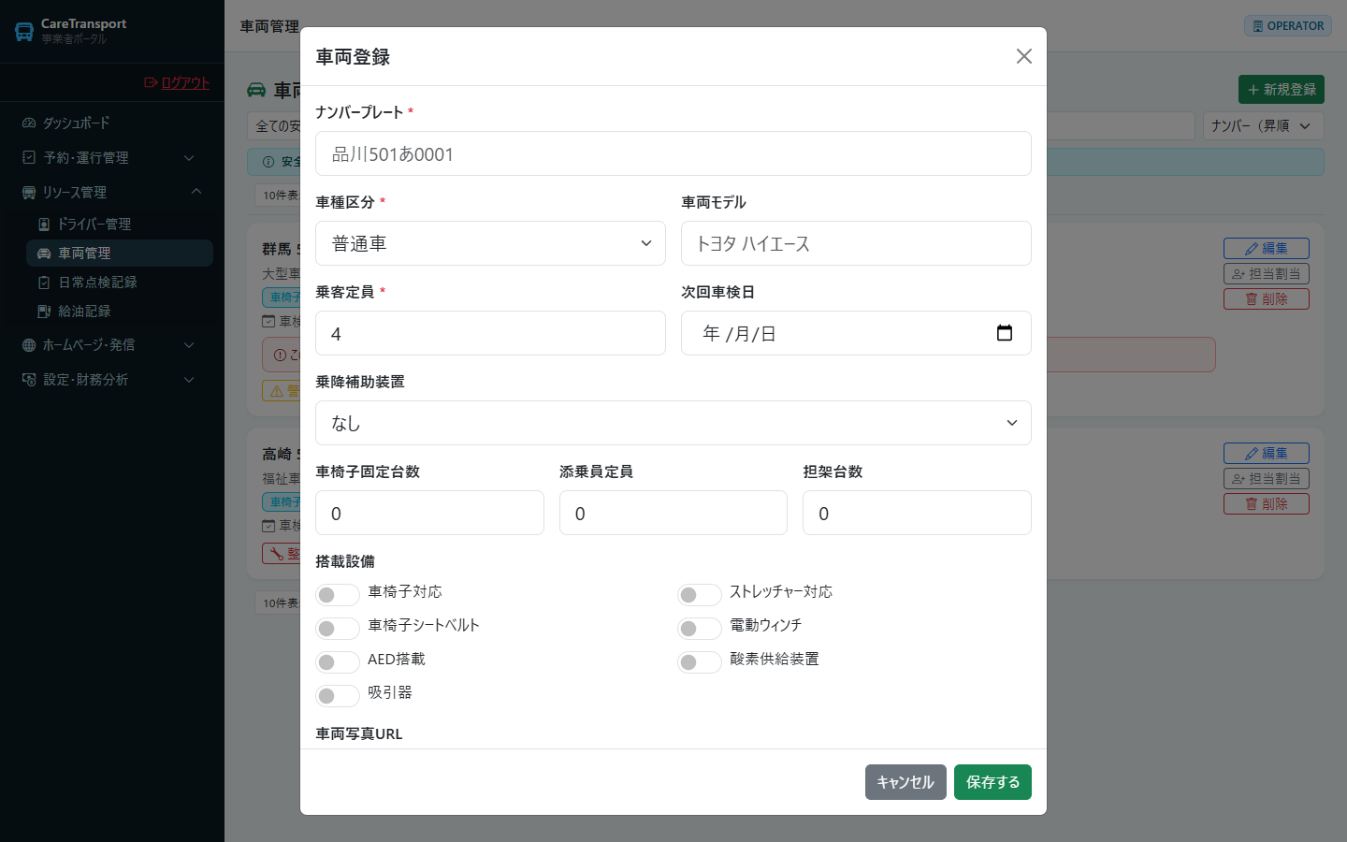Image resolution: width=1347 pixels, height=842 pixels.
Task: Expand the 予約・運行管理 menu chevron
Action: [189, 158]
